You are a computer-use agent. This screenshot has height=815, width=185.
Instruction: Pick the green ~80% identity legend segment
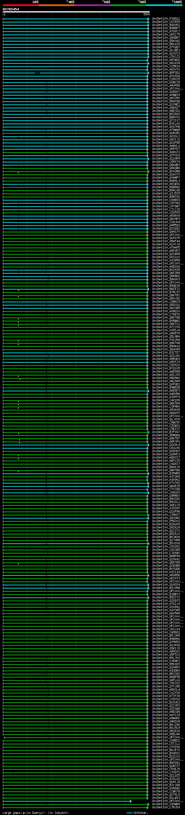[128, 5]
